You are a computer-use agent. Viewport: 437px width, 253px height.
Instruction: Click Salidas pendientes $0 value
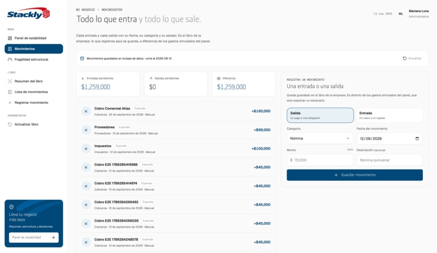(152, 87)
